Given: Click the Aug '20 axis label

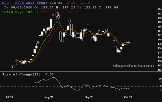Looking at the screenshot, I should click(x=49, y=97).
